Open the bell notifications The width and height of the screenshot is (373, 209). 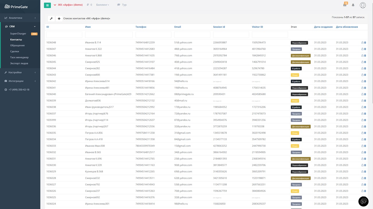pos(353,5)
